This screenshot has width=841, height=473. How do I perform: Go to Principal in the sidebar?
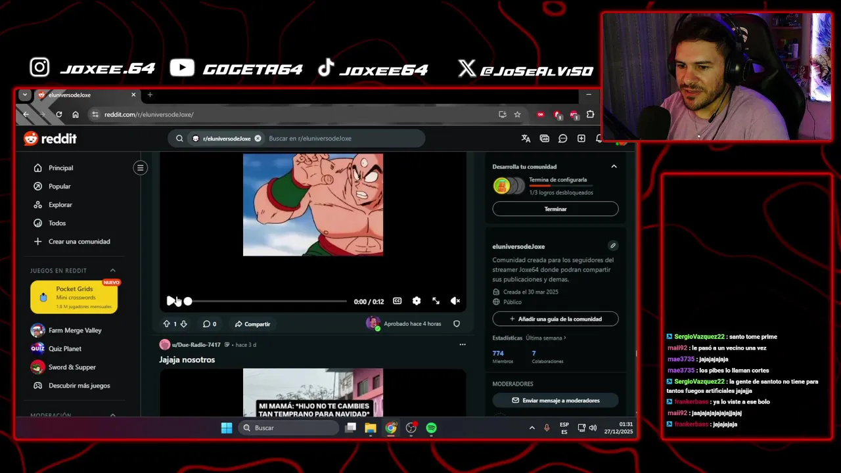pos(60,168)
